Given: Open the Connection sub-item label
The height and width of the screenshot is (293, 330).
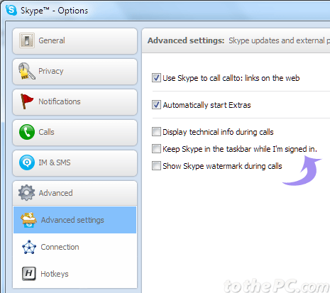Looking at the screenshot, I should coord(60,247).
